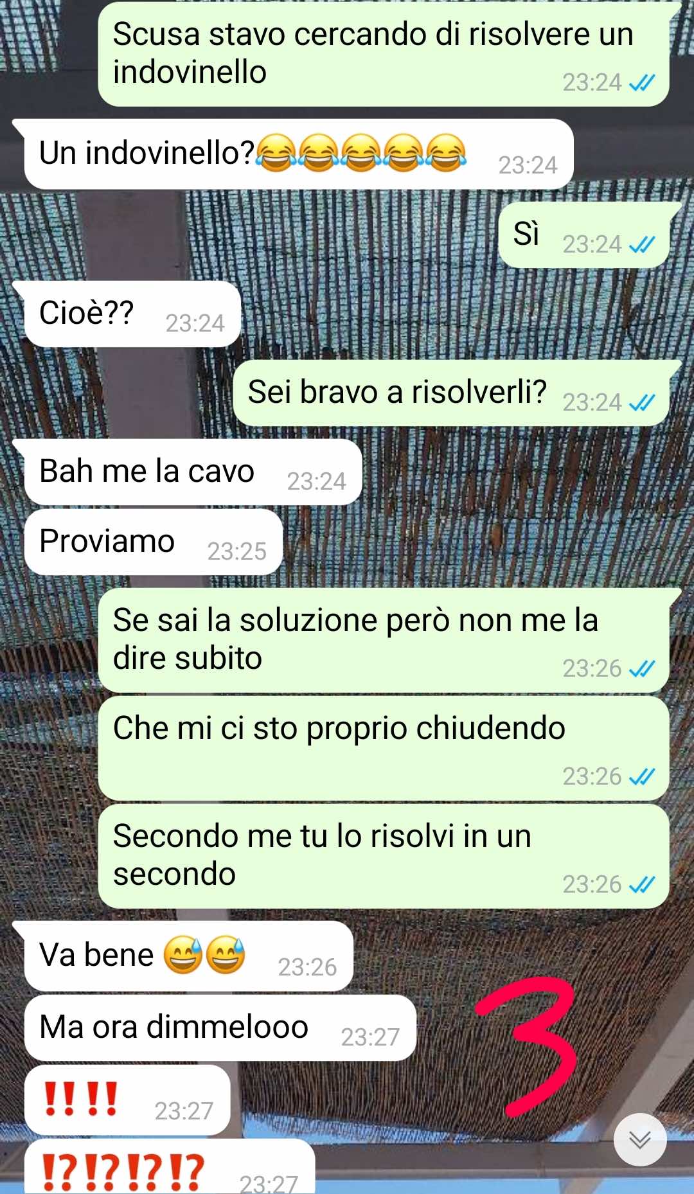Tap the 'Cioè??' message bubble

coord(132,314)
